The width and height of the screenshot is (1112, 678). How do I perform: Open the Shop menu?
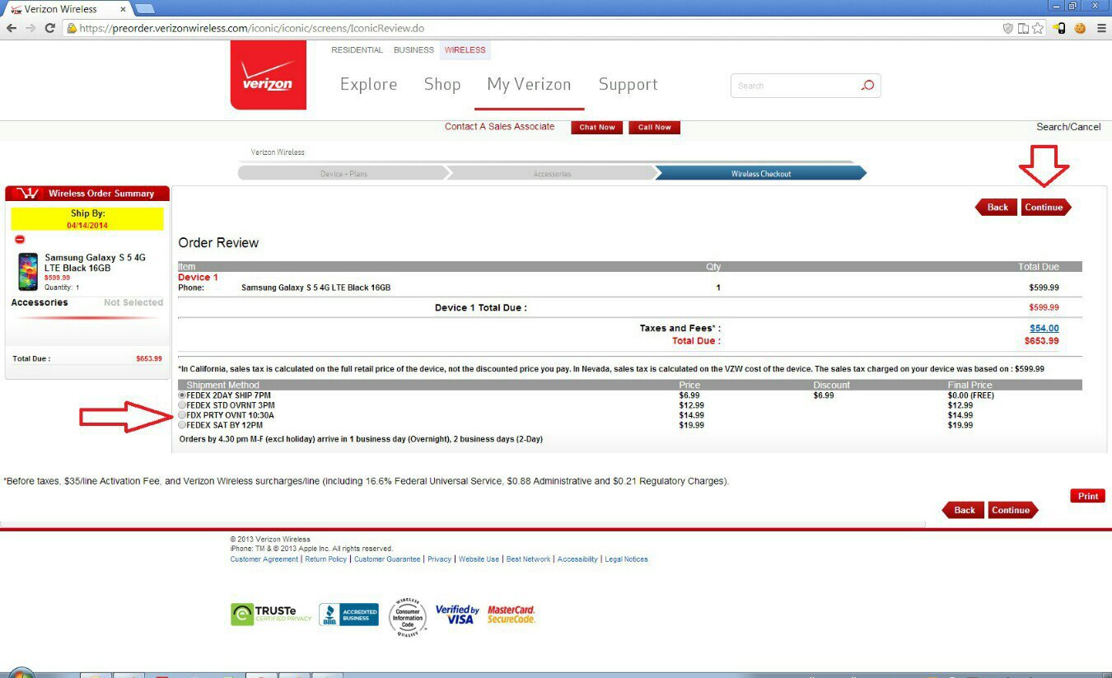coord(442,84)
